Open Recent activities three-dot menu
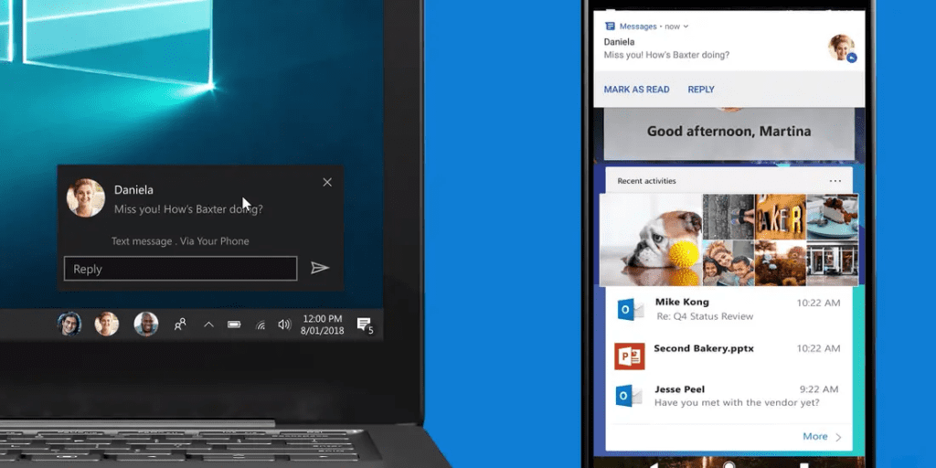This screenshot has height=468, width=936. (x=835, y=181)
